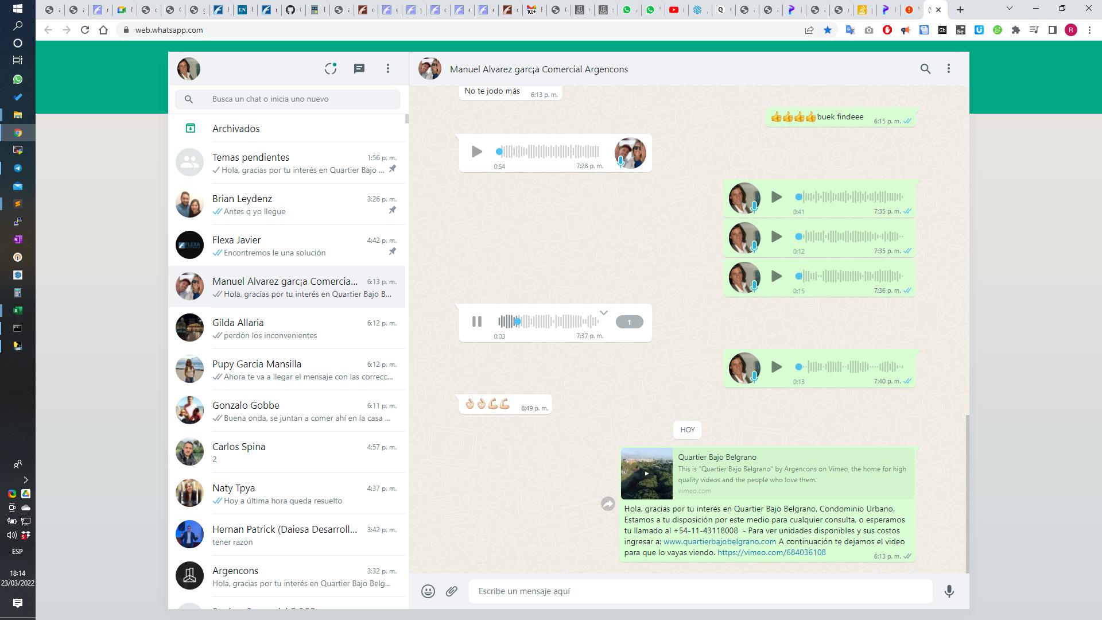Seek in the 0:13 voice message waveform

[x=849, y=367]
